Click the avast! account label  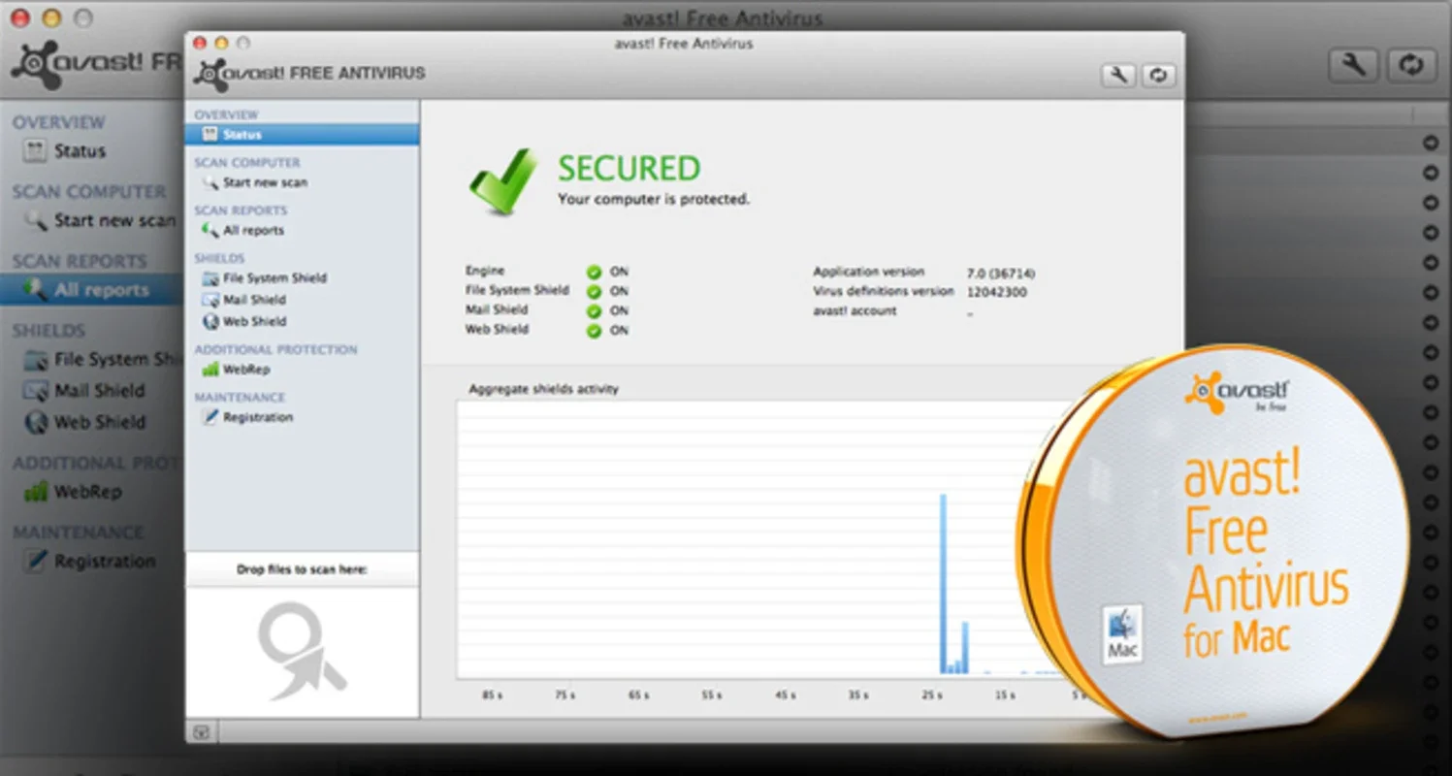(855, 311)
